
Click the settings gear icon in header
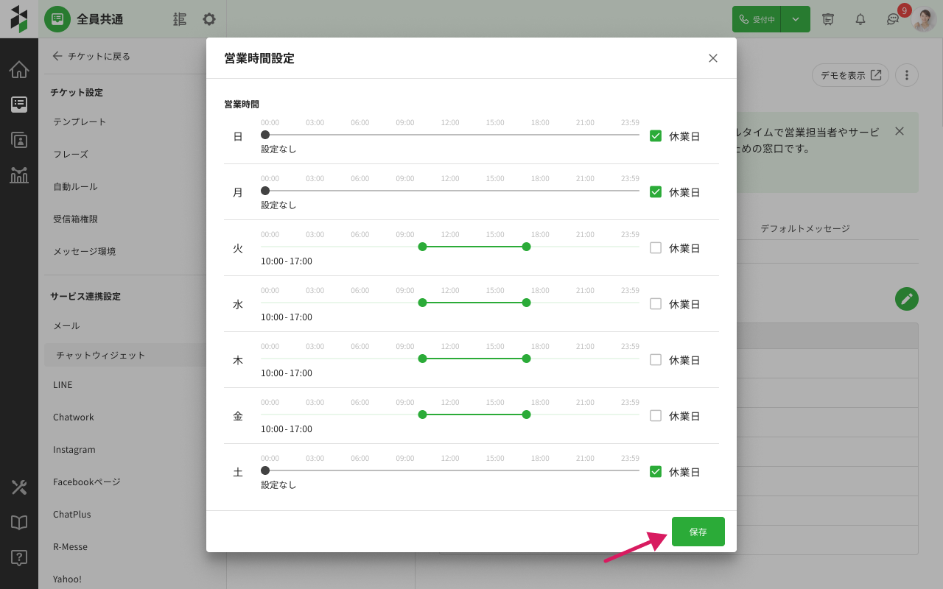tap(209, 19)
